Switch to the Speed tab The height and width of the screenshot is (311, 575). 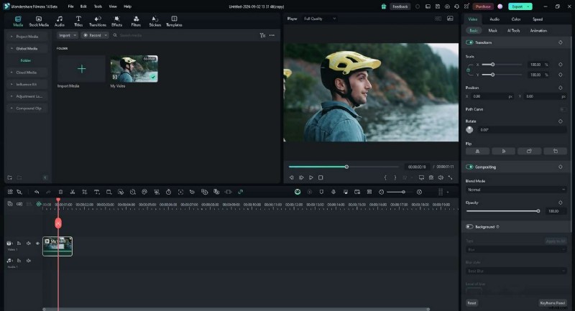(538, 19)
